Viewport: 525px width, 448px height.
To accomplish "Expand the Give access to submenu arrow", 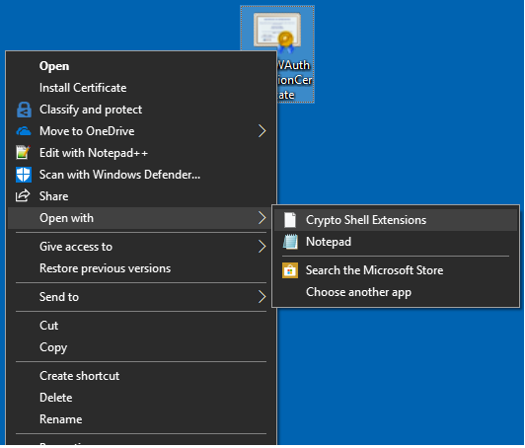I will pos(262,247).
